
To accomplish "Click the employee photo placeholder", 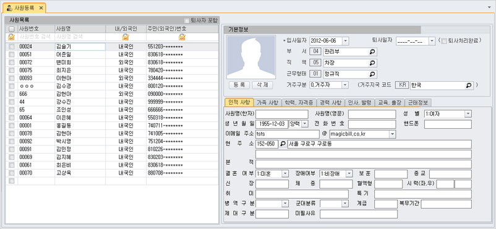I will 251,58.
